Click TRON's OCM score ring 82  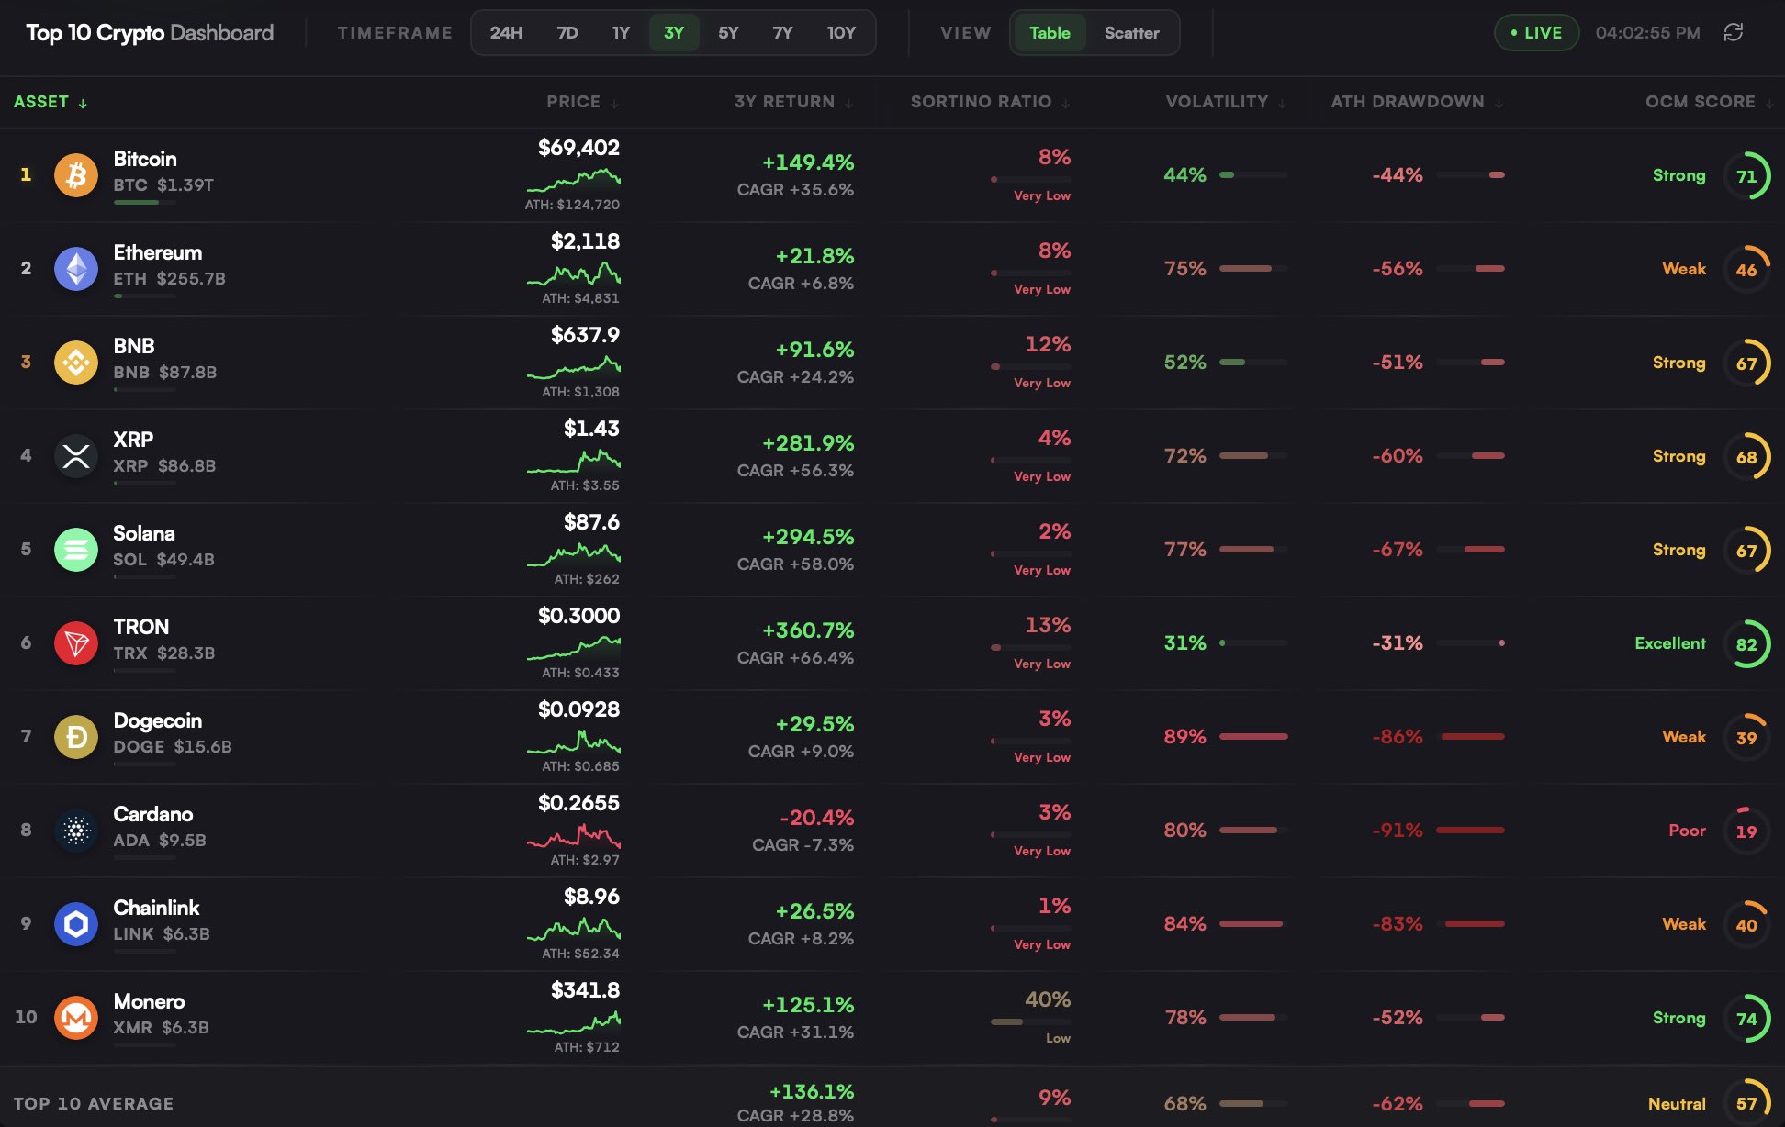click(x=1746, y=643)
